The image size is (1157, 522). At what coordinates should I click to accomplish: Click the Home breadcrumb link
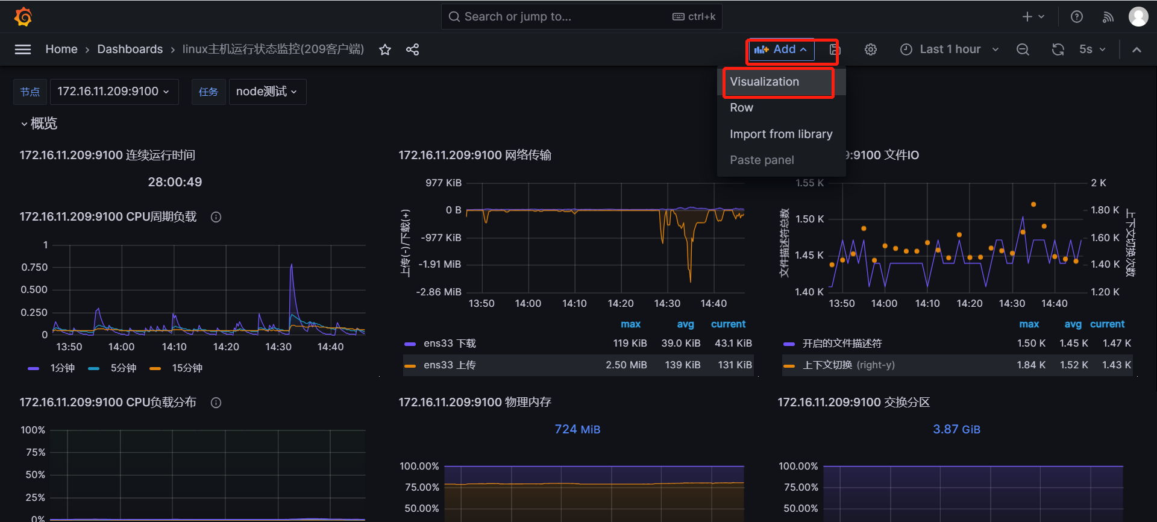pos(61,49)
